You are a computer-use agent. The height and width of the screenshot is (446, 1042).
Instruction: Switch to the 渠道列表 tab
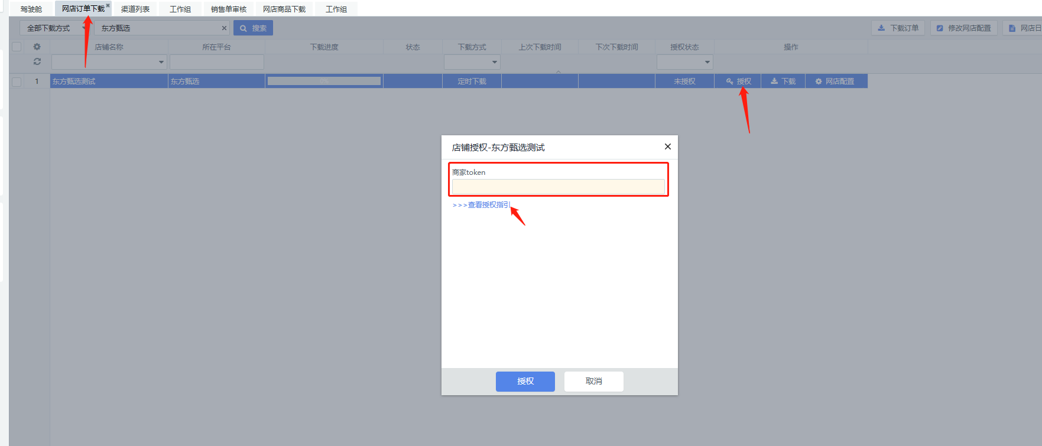(135, 9)
